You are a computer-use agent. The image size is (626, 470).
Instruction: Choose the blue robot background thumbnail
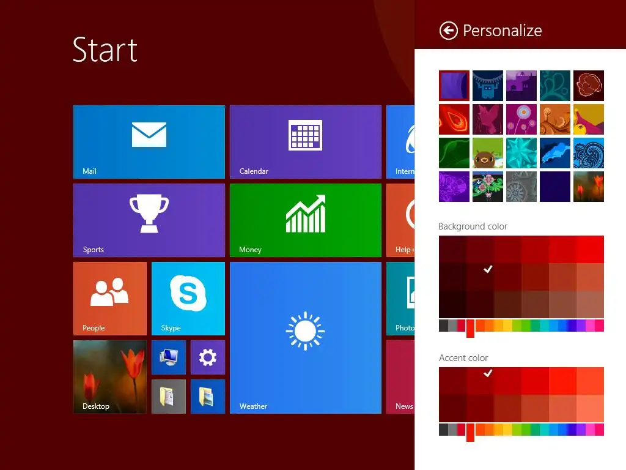[x=487, y=86]
